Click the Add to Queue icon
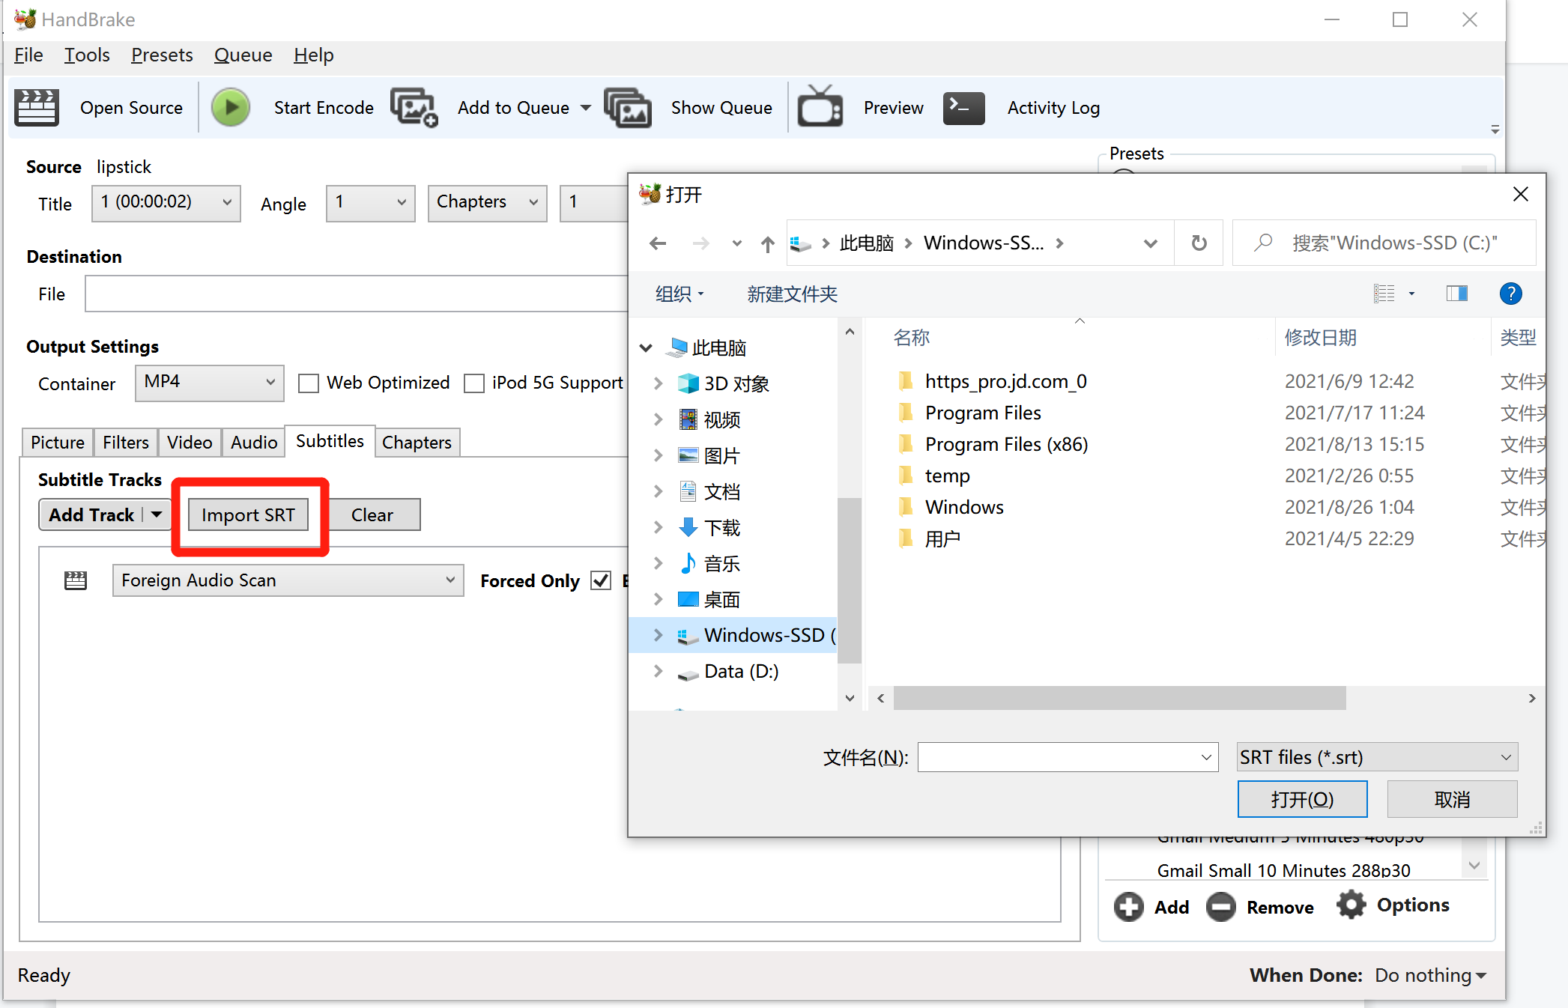Viewport: 1568px width, 1008px height. [414, 108]
